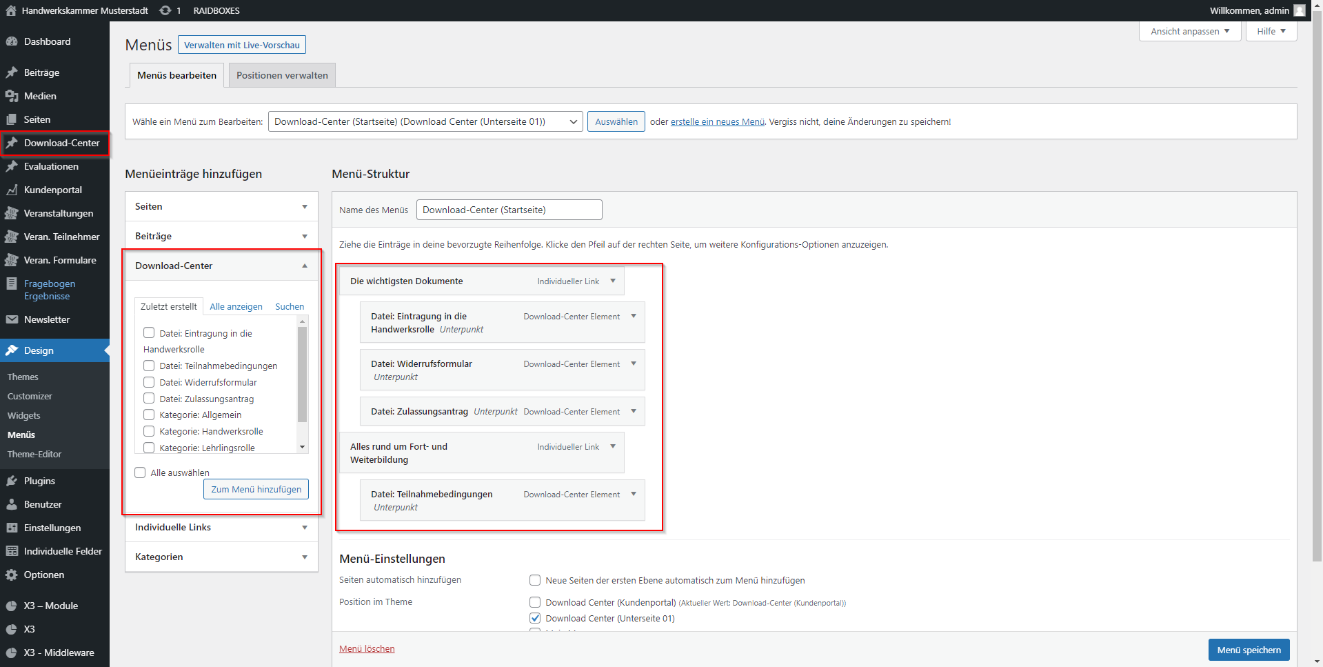Select the 'Alle anzeigen' tab

pos(236,306)
